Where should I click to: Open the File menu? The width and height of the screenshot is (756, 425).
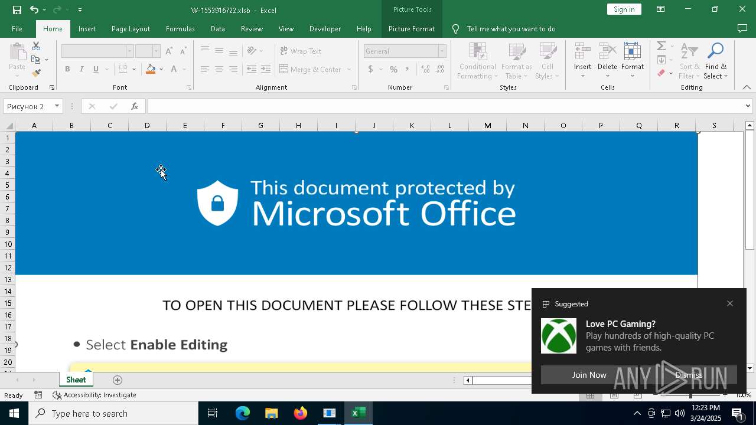[17, 28]
